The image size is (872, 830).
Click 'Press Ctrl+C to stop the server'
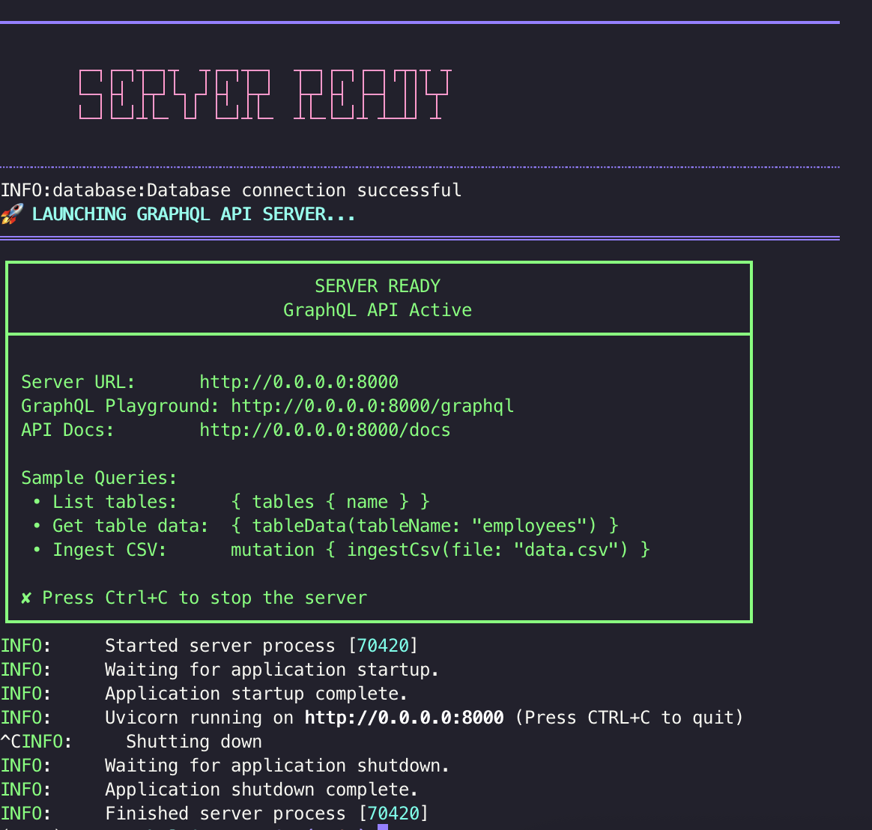click(205, 599)
